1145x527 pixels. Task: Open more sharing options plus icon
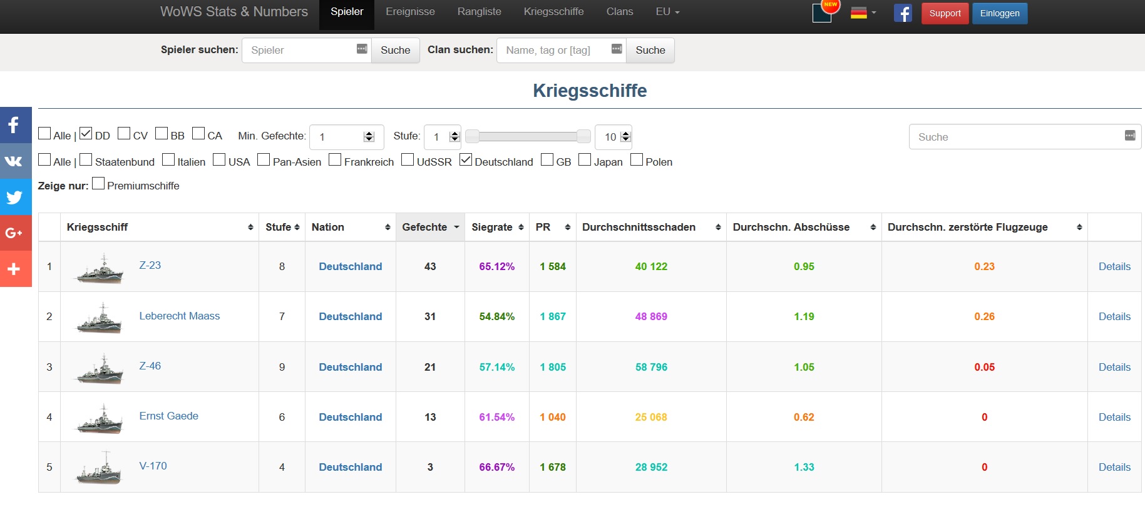[x=16, y=269]
